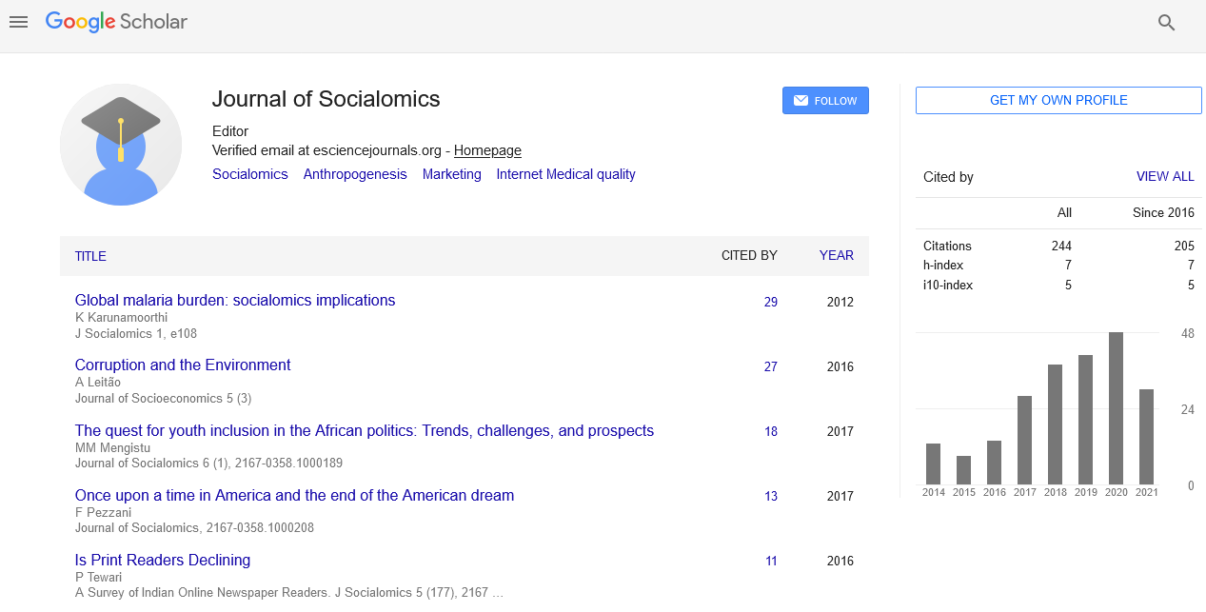Screen dimensions: 1206x612
Task: Select the Socialomics interest tag
Action: coord(250,174)
